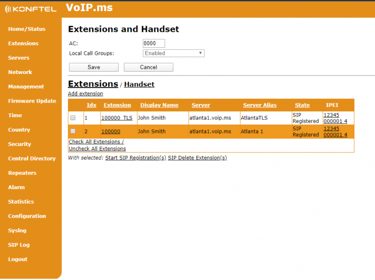The width and height of the screenshot is (375, 280).
Task: Sort table by Server column
Action: (x=201, y=105)
